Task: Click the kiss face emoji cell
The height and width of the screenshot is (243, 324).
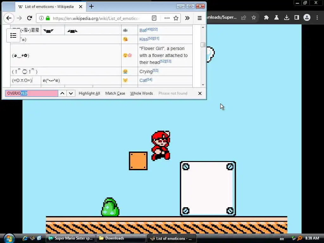Action: click(x=125, y=39)
